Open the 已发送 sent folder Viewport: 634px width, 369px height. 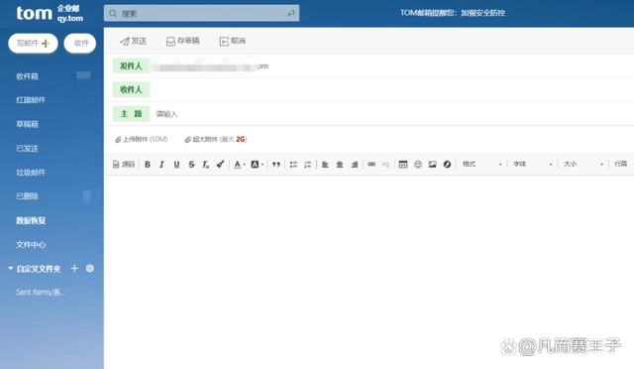(x=27, y=148)
